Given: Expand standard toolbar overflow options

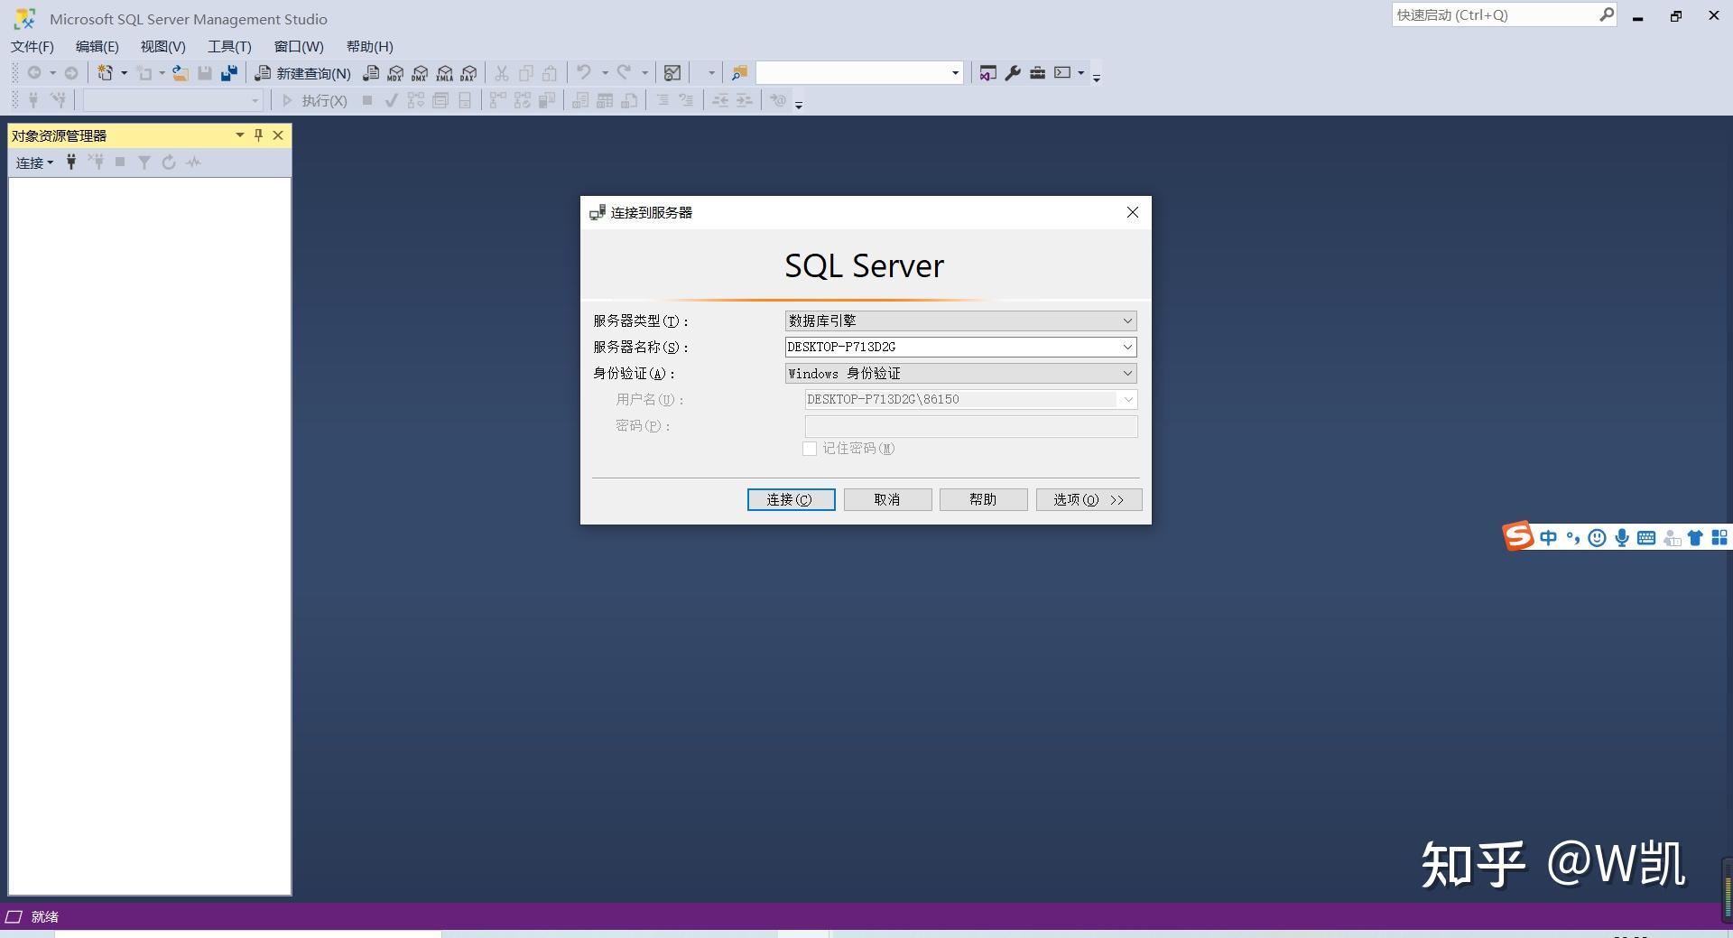Looking at the screenshot, I should [1097, 78].
